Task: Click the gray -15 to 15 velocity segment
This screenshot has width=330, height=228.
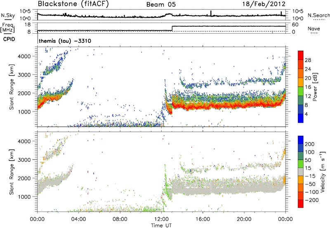Action: click(301, 172)
